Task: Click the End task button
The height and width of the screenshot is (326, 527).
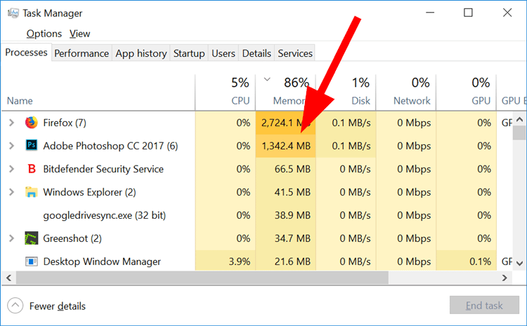Action: click(x=484, y=305)
